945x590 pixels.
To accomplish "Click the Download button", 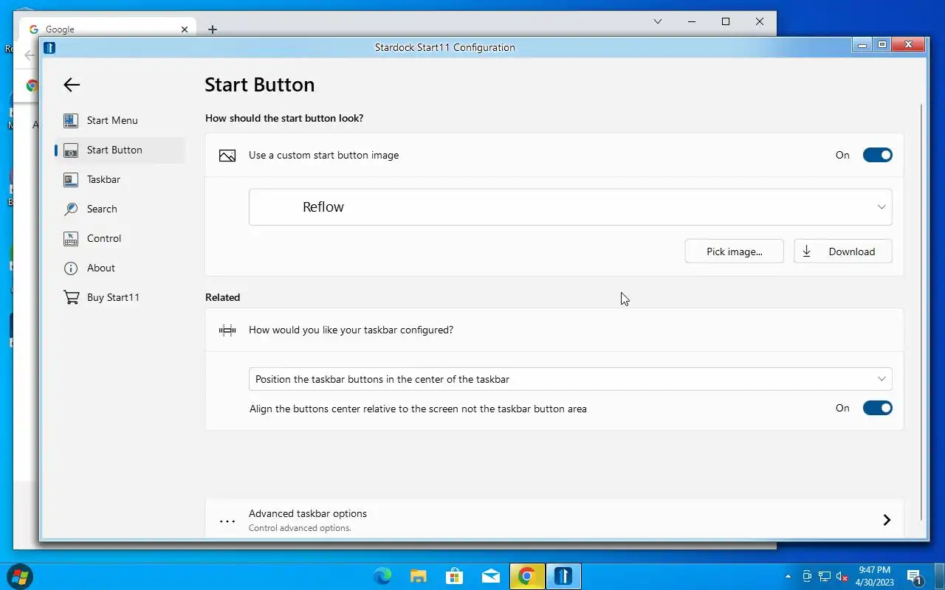I will (842, 251).
